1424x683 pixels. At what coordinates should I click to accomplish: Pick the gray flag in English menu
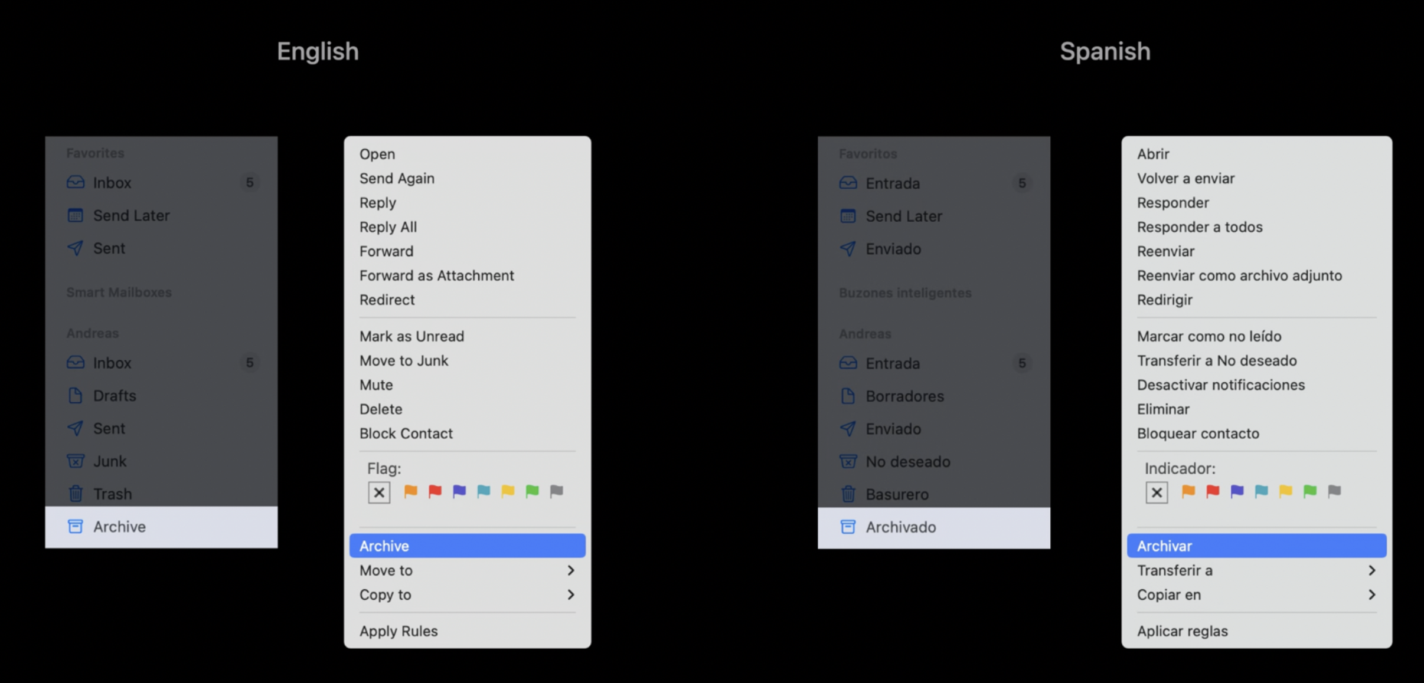(557, 491)
